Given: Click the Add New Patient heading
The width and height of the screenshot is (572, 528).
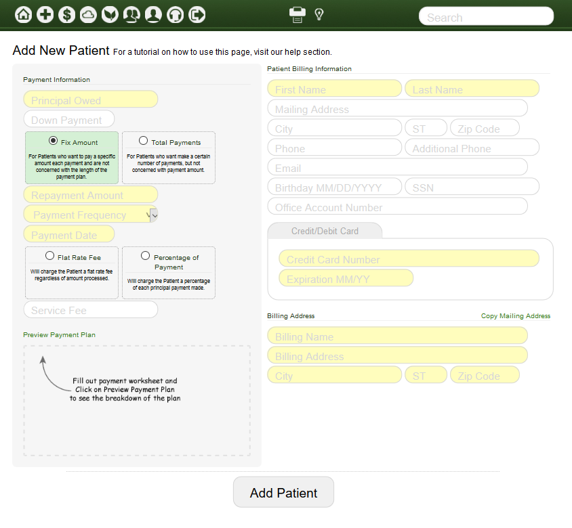Looking at the screenshot, I should point(61,50).
